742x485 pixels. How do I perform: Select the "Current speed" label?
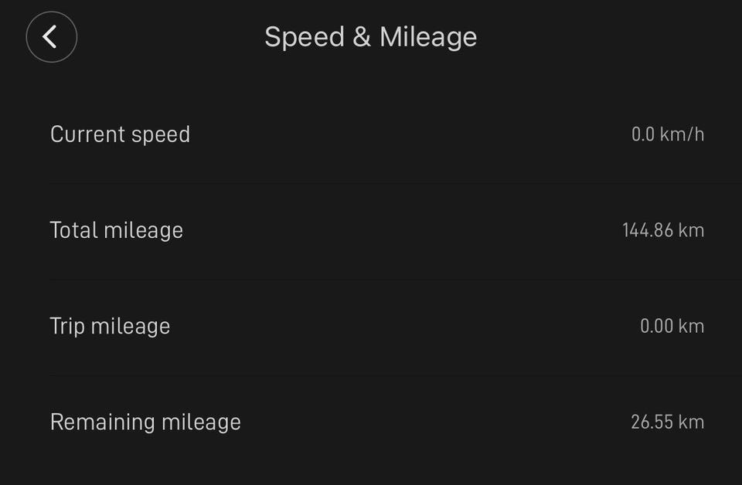pyautogui.click(x=120, y=134)
